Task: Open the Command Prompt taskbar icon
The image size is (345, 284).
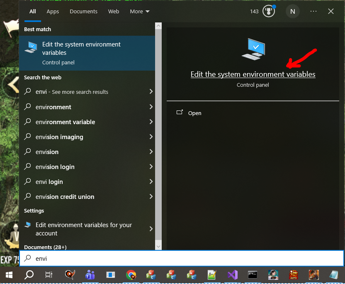Action: pos(253,274)
